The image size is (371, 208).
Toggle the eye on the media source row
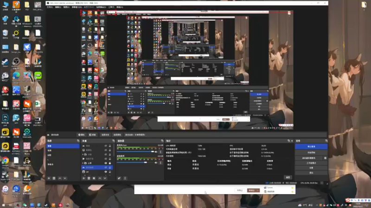click(106, 159)
